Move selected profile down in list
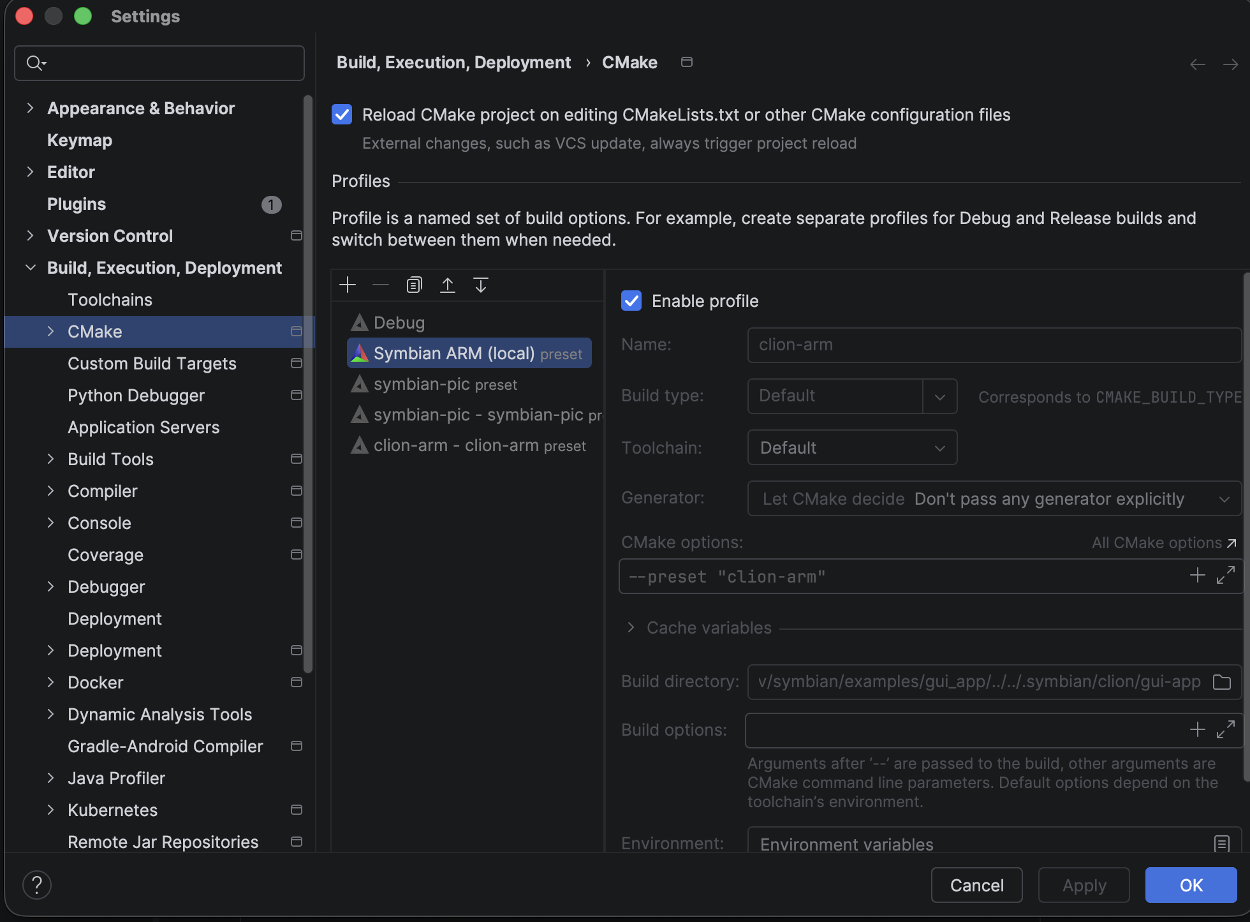Image resolution: width=1250 pixels, height=922 pixels. click(481, 285)
